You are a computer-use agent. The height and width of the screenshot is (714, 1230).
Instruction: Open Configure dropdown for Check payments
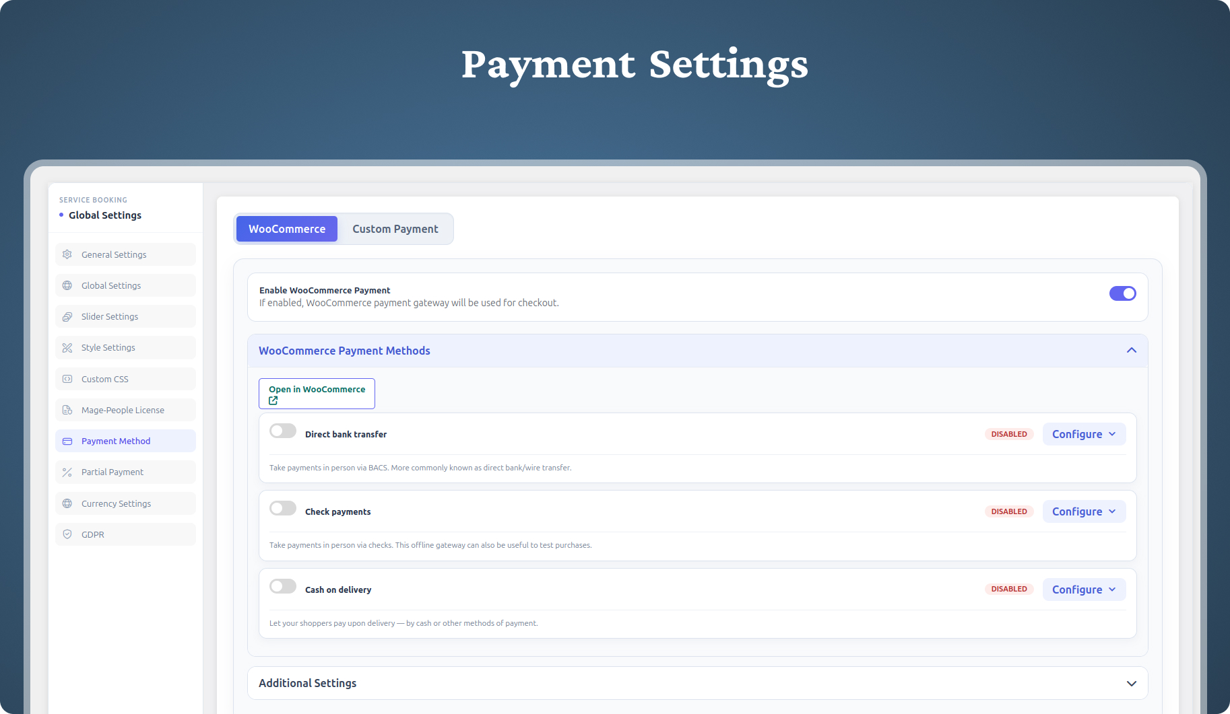1085,511
